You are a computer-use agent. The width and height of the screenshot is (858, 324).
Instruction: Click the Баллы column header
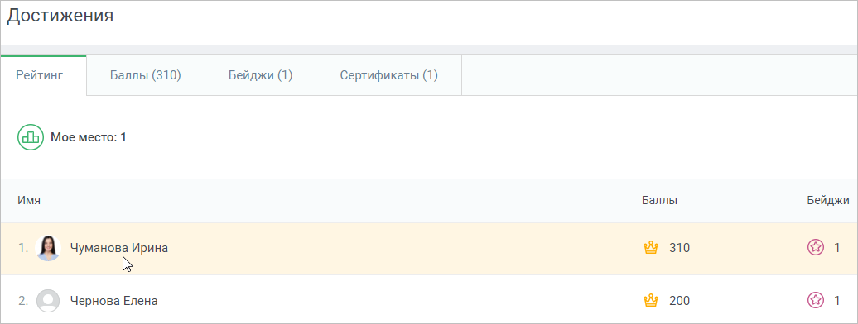tap(659, 201)
